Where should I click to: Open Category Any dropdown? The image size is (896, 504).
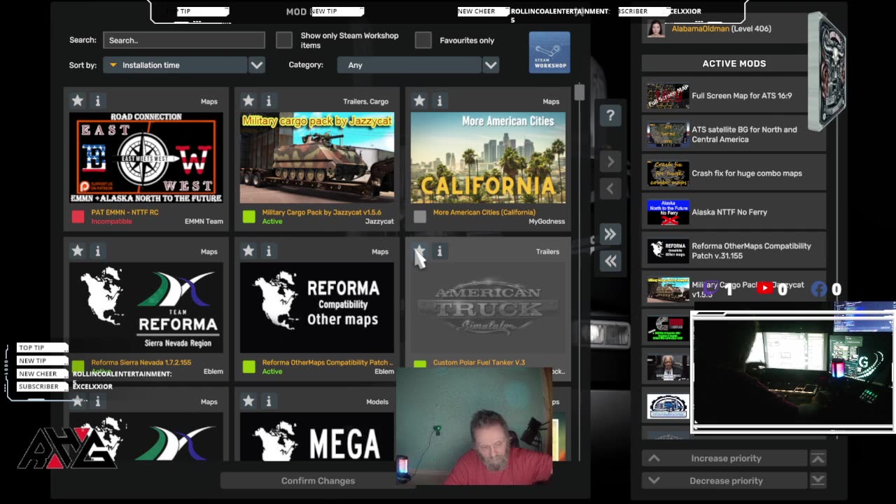point(409,65)
